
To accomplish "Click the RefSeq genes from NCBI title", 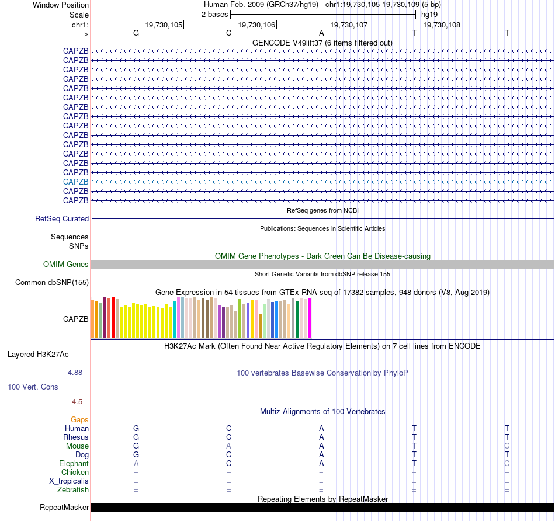I will point(323,210).
